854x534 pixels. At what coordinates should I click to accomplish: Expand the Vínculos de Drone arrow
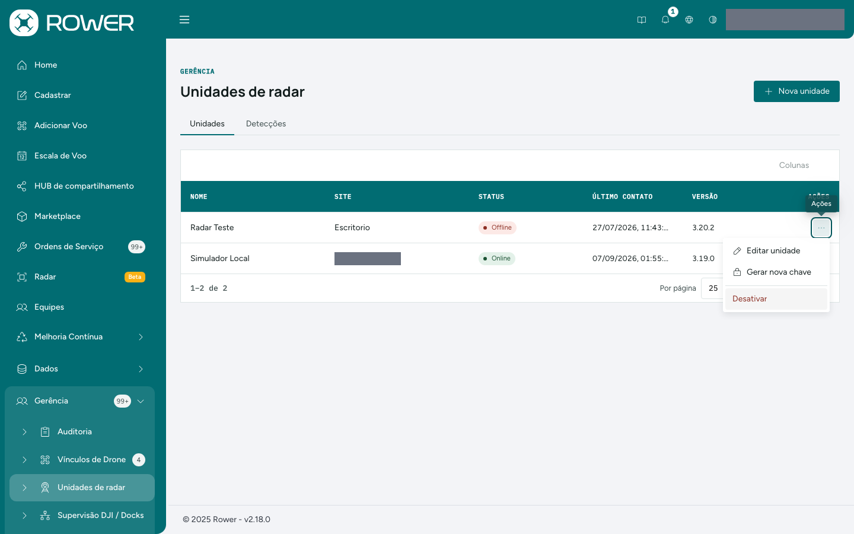click(x=24, y=460)
